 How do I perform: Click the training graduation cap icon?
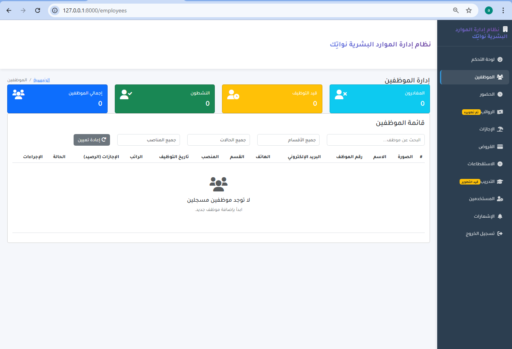[500, 181]
